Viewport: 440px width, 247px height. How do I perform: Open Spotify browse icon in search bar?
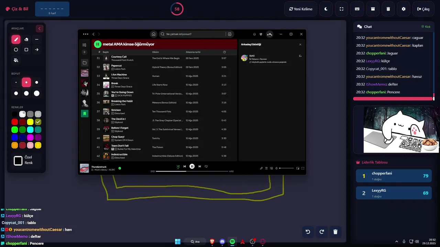(x=230, y=34)
